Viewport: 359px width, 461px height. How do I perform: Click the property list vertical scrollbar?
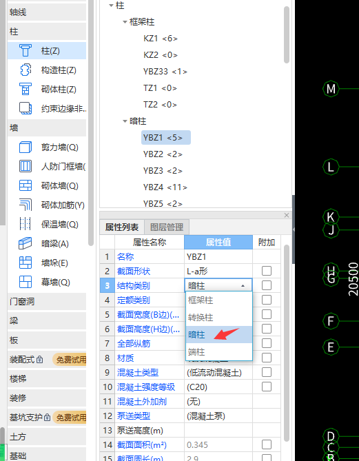287,343
